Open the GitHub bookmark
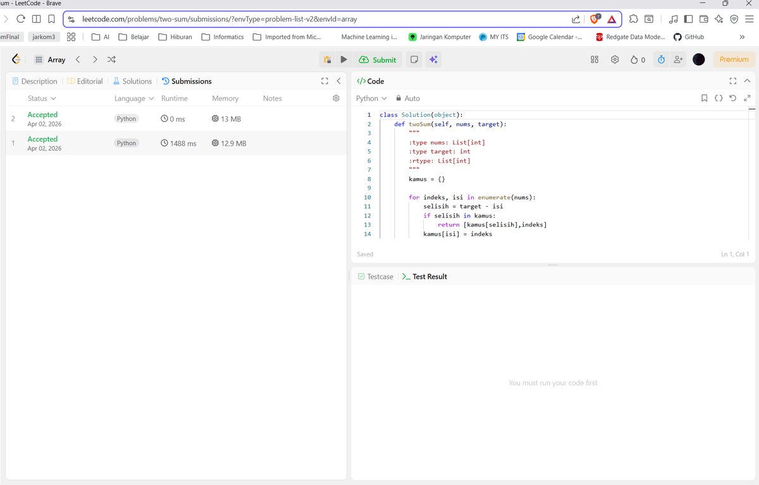The width and height of the screenshot is (759, 485). click(x=689, y=37)
